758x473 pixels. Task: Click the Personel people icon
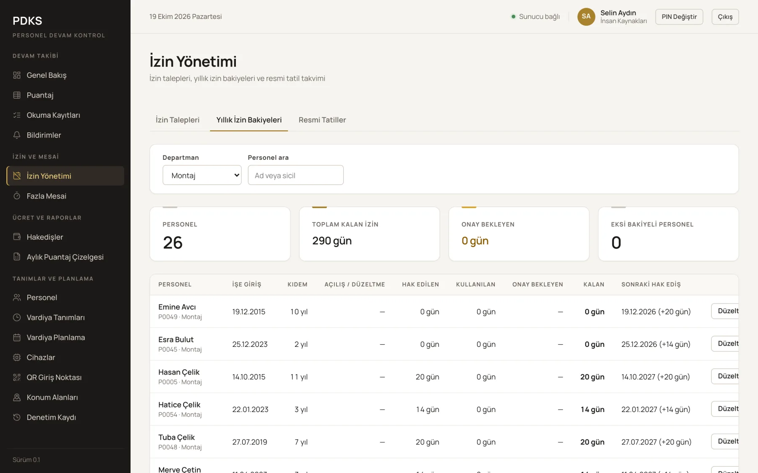17,297
